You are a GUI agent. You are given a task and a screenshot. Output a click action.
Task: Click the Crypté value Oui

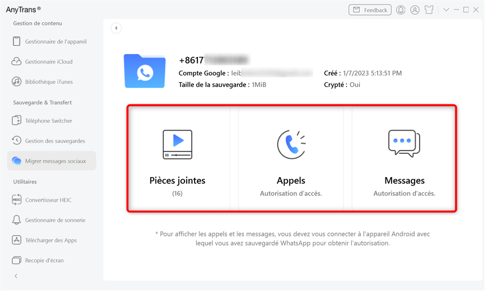[355, 85]
